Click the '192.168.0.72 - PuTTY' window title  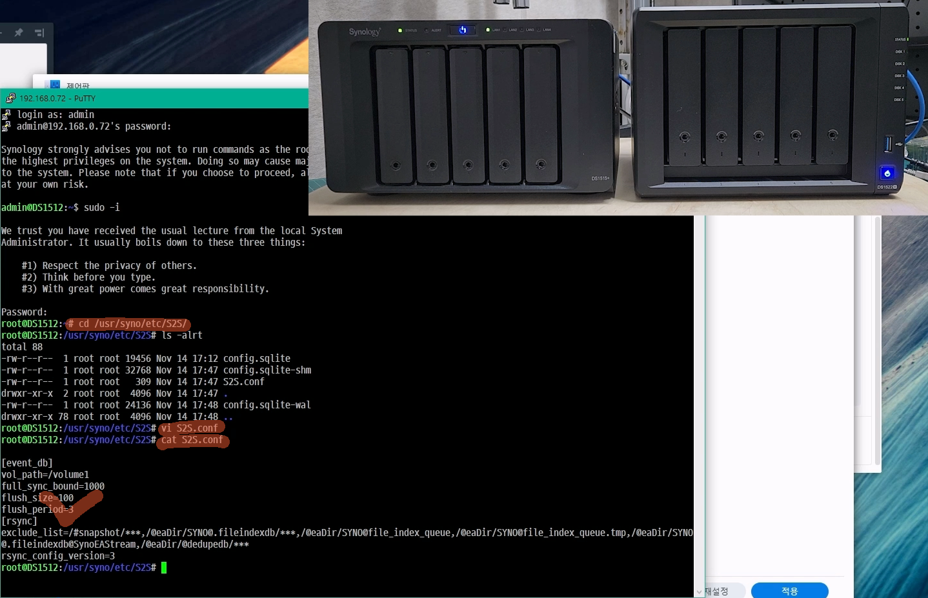pos(57,98)
